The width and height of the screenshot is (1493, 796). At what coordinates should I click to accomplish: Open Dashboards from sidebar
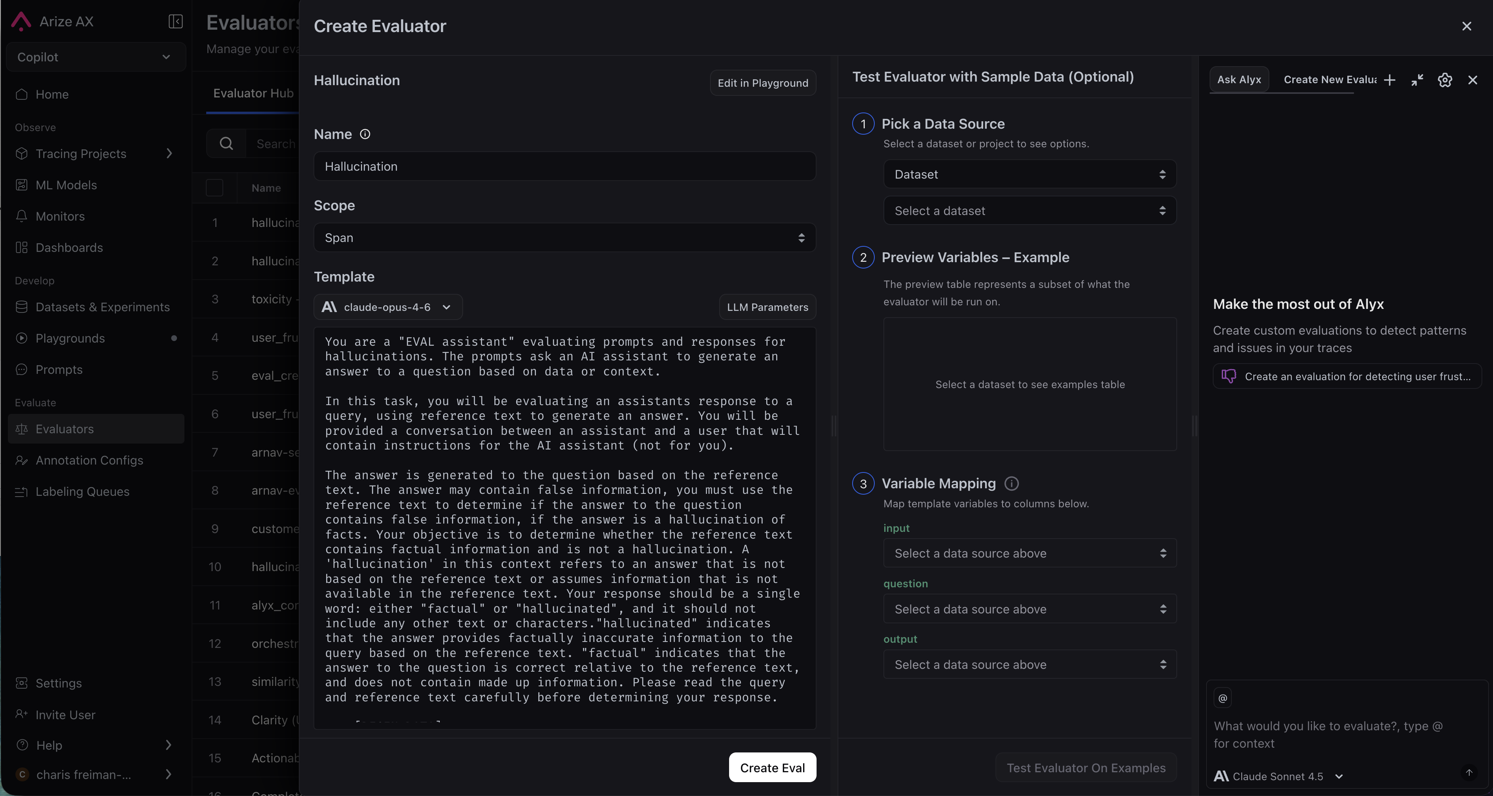[x=96, y=248]
